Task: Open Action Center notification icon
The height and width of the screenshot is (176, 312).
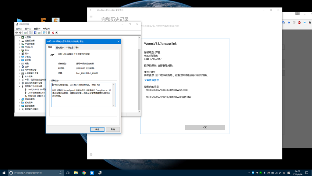Action: coord(307,173)
